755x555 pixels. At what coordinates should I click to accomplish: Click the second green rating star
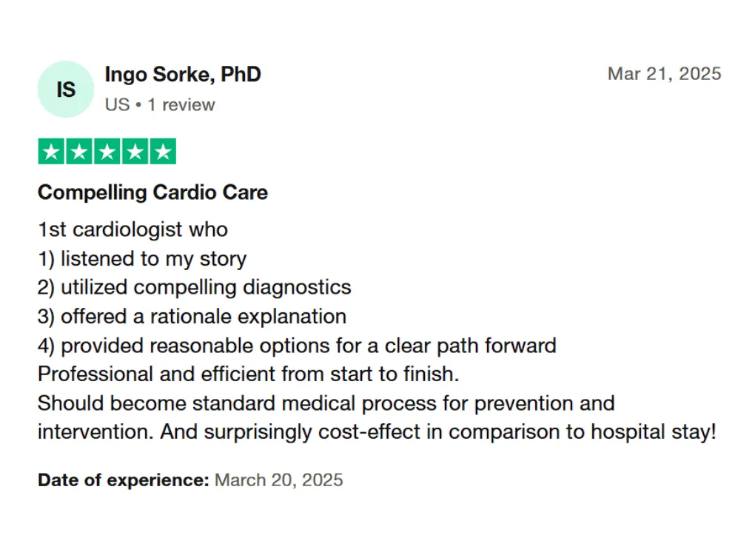[x=79, y=152]
